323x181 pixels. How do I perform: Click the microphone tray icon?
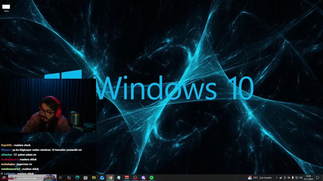click(293, 178)
